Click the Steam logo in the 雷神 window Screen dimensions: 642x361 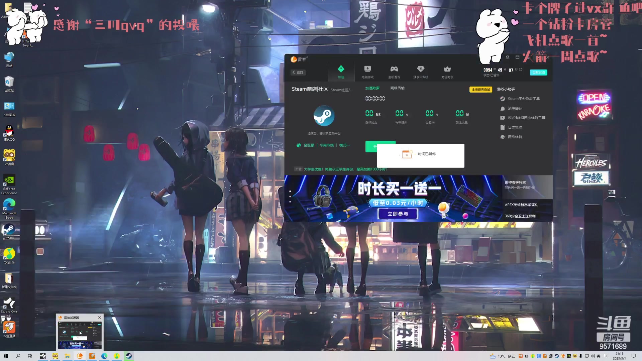[x=324, y=116]
